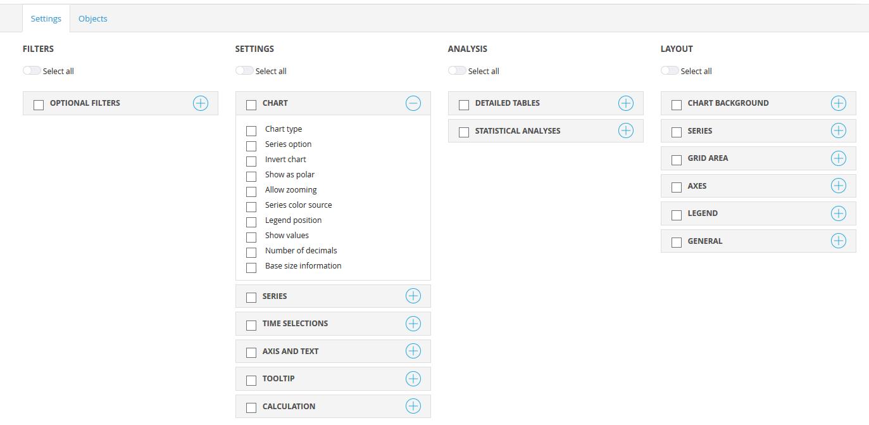
Task: Click the Optional Filters header text
Action: point(85,103)
